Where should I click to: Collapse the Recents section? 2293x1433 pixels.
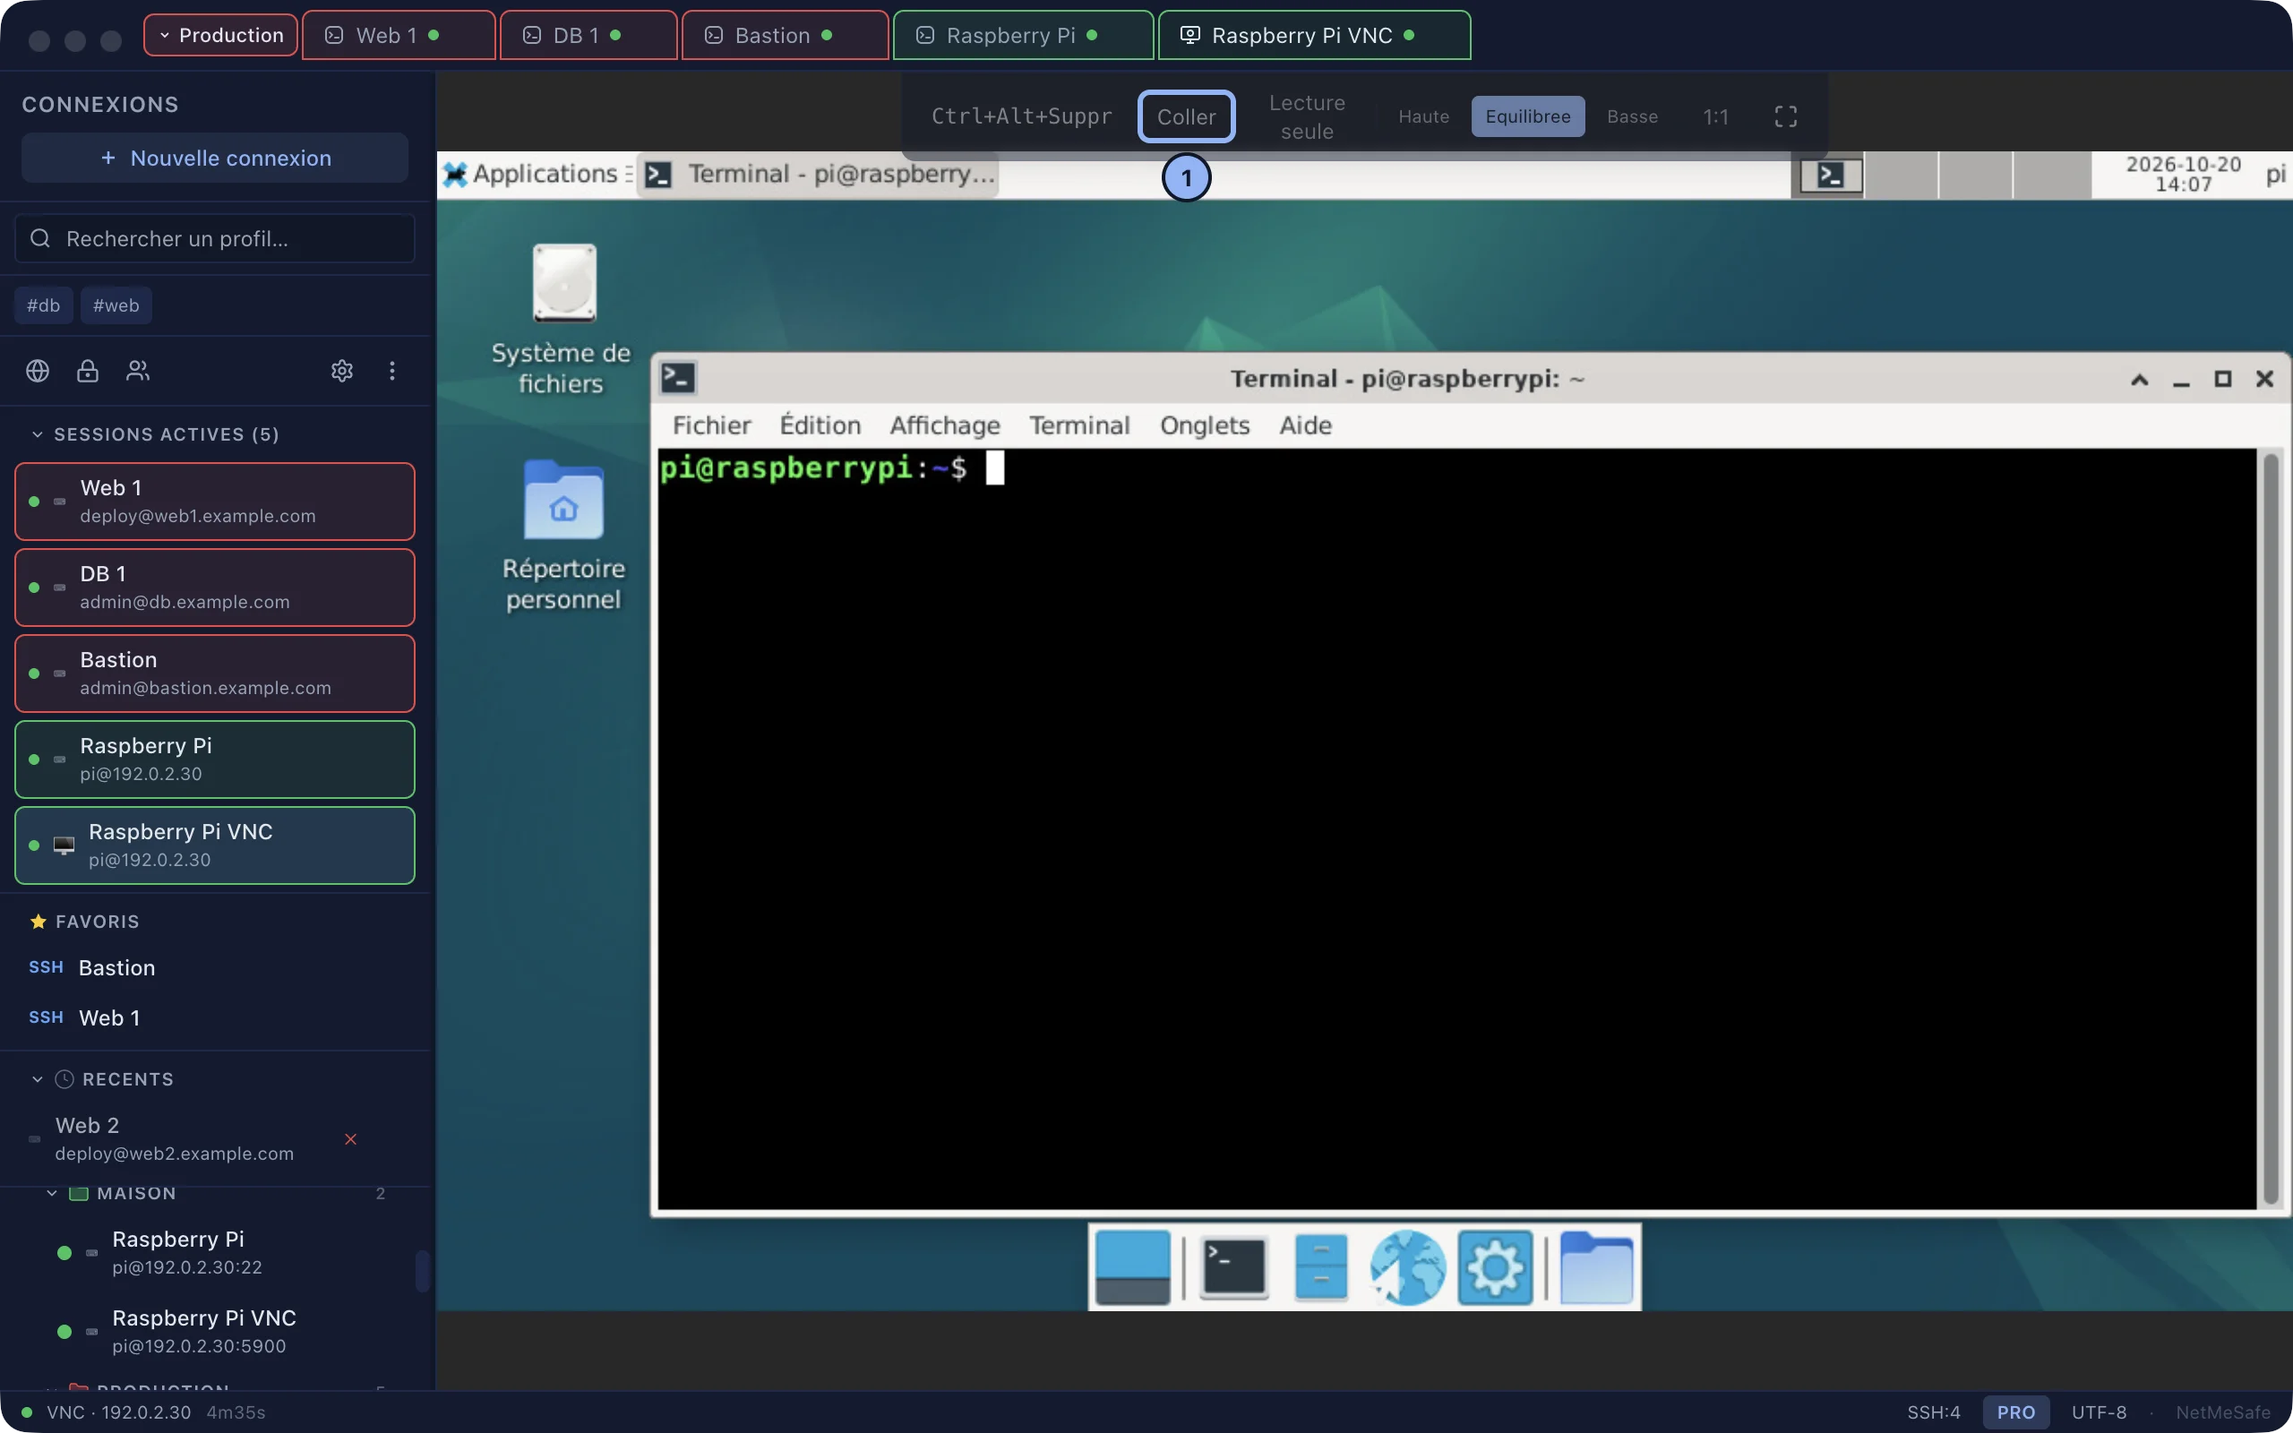37,1079
